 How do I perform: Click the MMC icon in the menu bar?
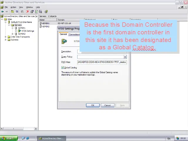click(2, 7)
